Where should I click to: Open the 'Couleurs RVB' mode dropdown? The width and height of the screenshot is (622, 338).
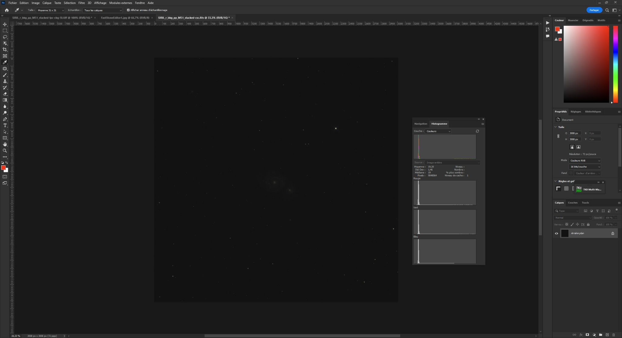click(584, 161)
